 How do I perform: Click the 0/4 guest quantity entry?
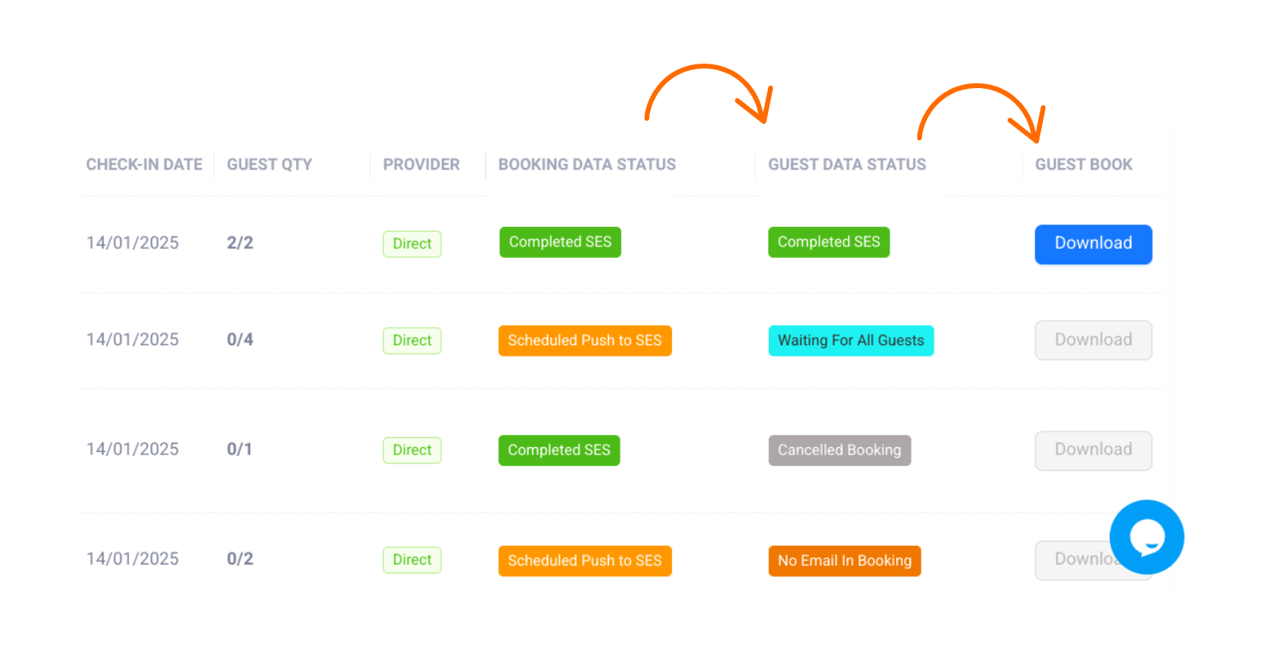pyautogui.click(x=240, y=339)
